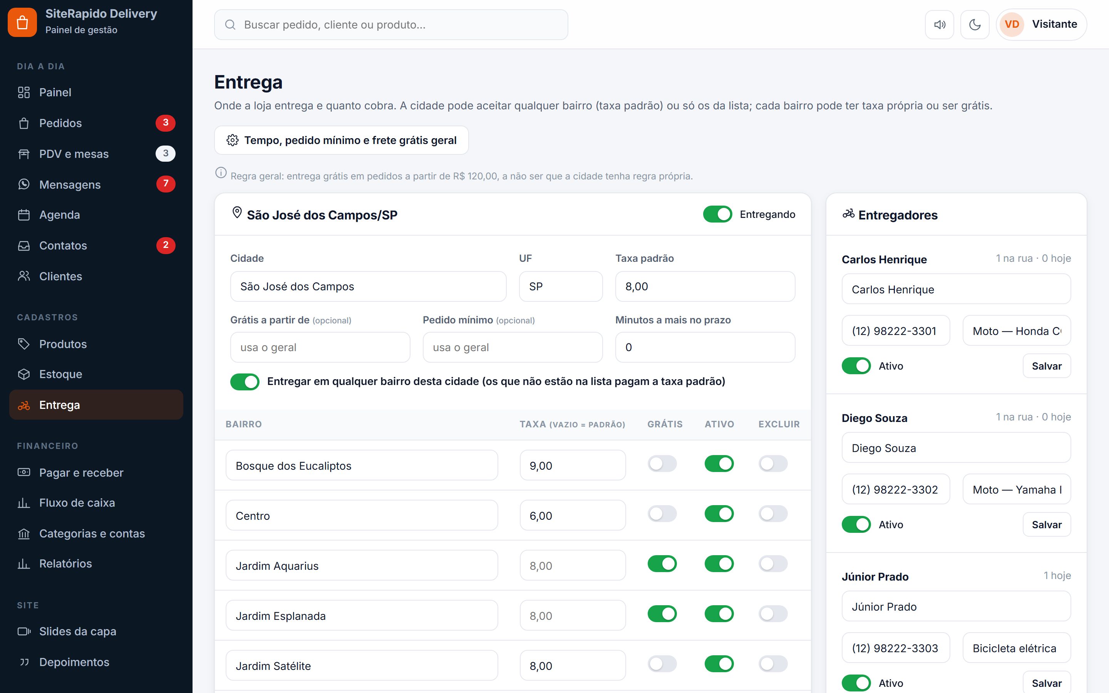Viewport: 1109px width, 693px height.
Task: Edit the Taxa padrão 8,00 field
Action: [x=705, y=286]
